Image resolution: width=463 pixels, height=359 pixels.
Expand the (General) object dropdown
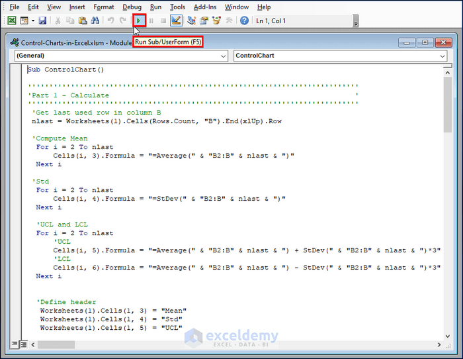click(224, 56)
